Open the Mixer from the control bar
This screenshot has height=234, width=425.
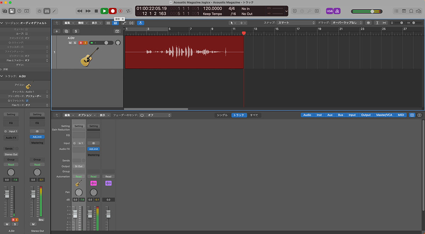(x=47, y=11)
